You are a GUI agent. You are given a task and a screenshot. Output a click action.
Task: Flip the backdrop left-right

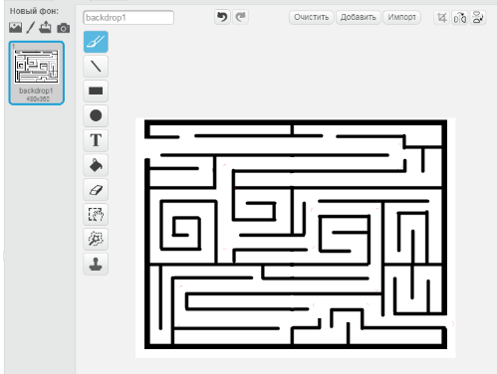tap(460, 17)
